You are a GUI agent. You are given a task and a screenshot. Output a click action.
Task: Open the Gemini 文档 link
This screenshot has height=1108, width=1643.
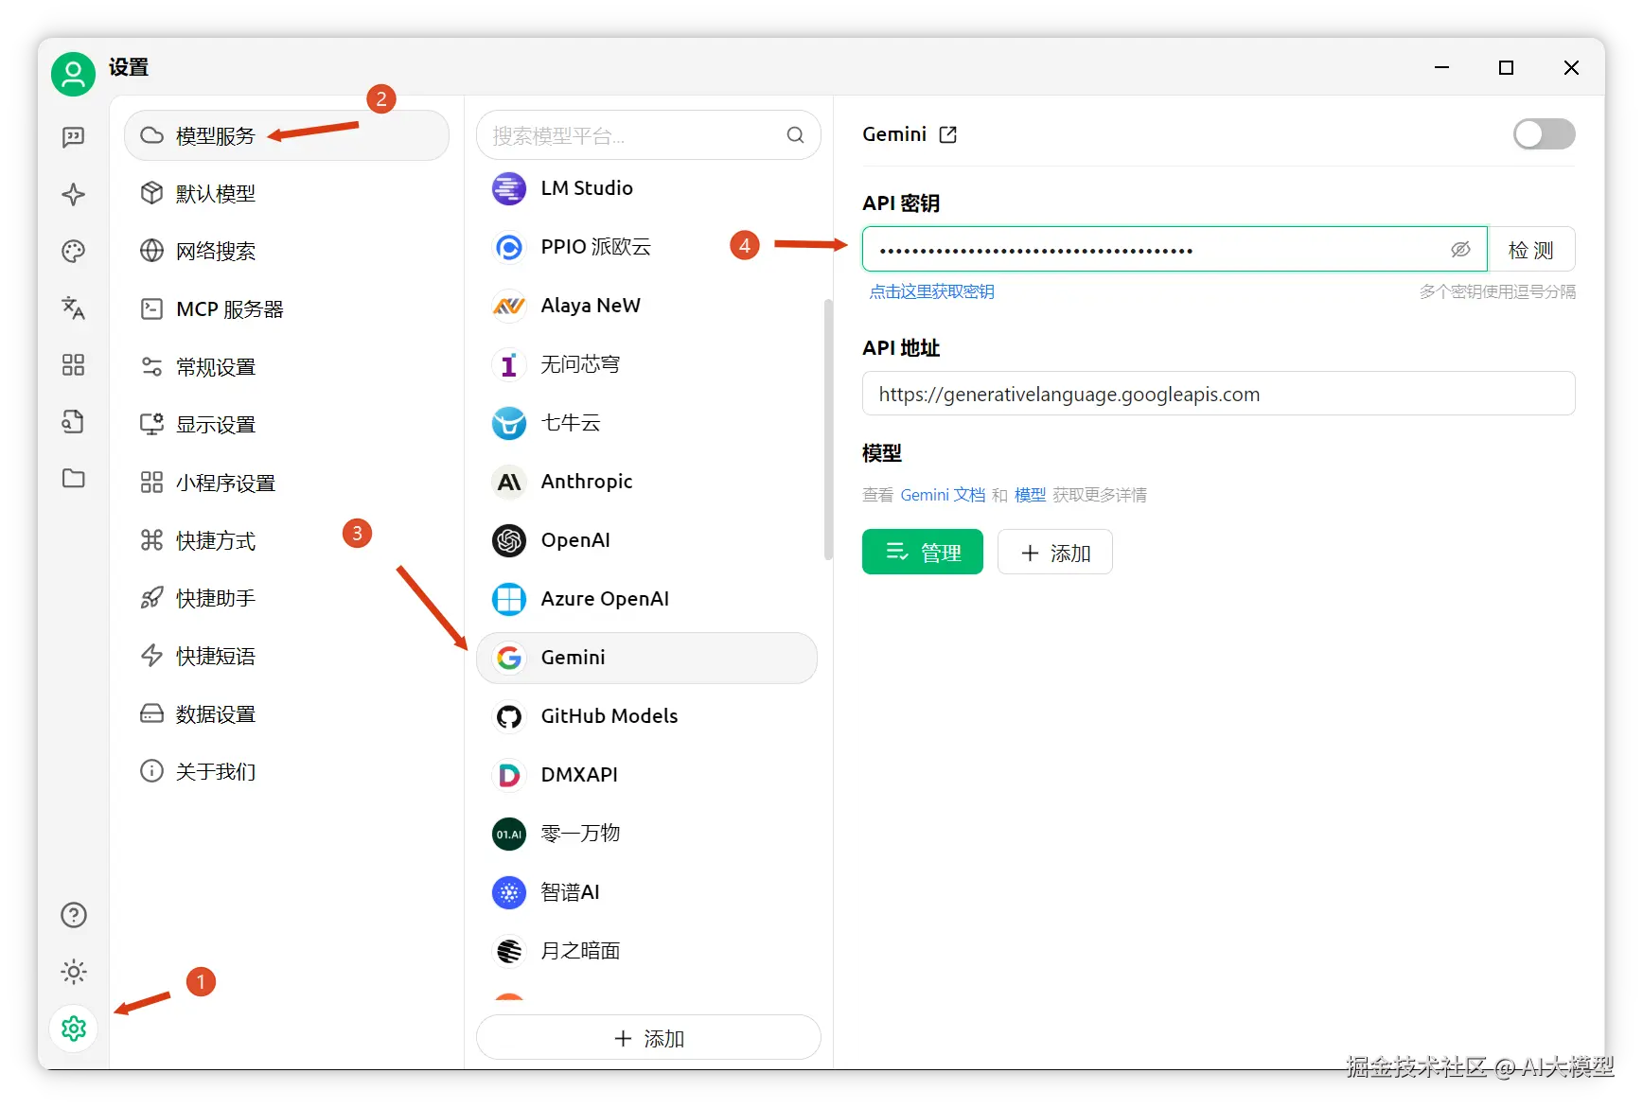pyautogui.click(x=943, y=495)
